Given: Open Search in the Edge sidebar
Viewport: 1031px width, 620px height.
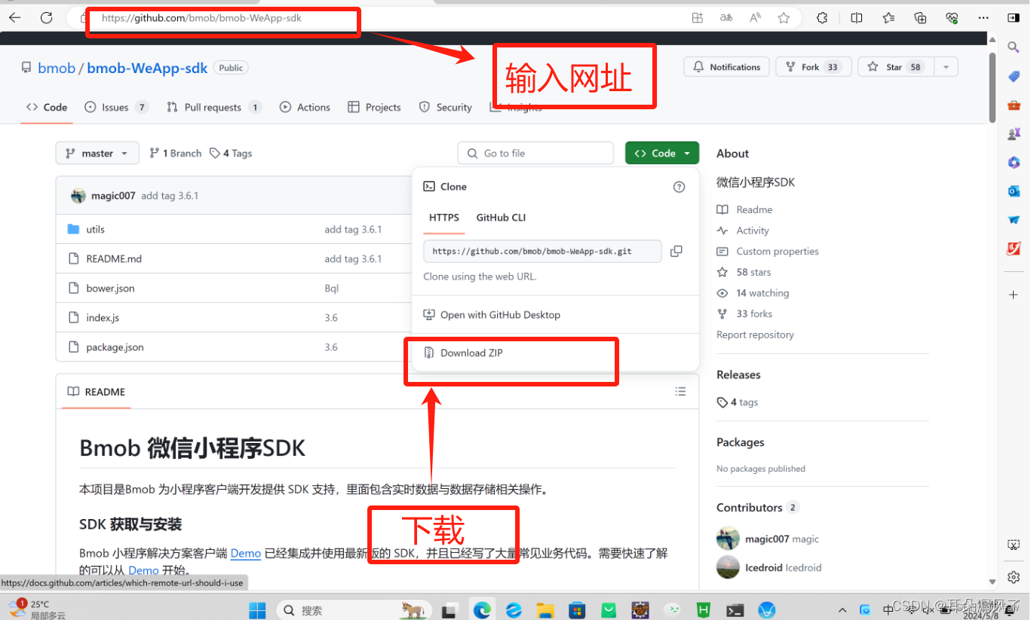Looking at the screenshot, I should (x=1014, y=47).
